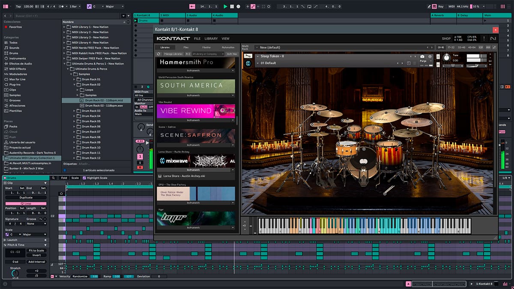Open Cloud under Places
Viewport: 514px width, 289px height.
point(13,131)
